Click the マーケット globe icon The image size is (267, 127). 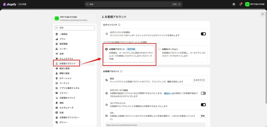point(57,83)
